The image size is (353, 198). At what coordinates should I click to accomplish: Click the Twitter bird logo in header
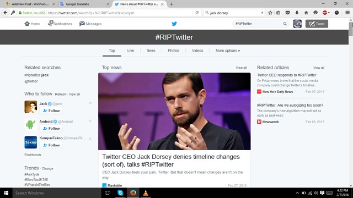174,24
